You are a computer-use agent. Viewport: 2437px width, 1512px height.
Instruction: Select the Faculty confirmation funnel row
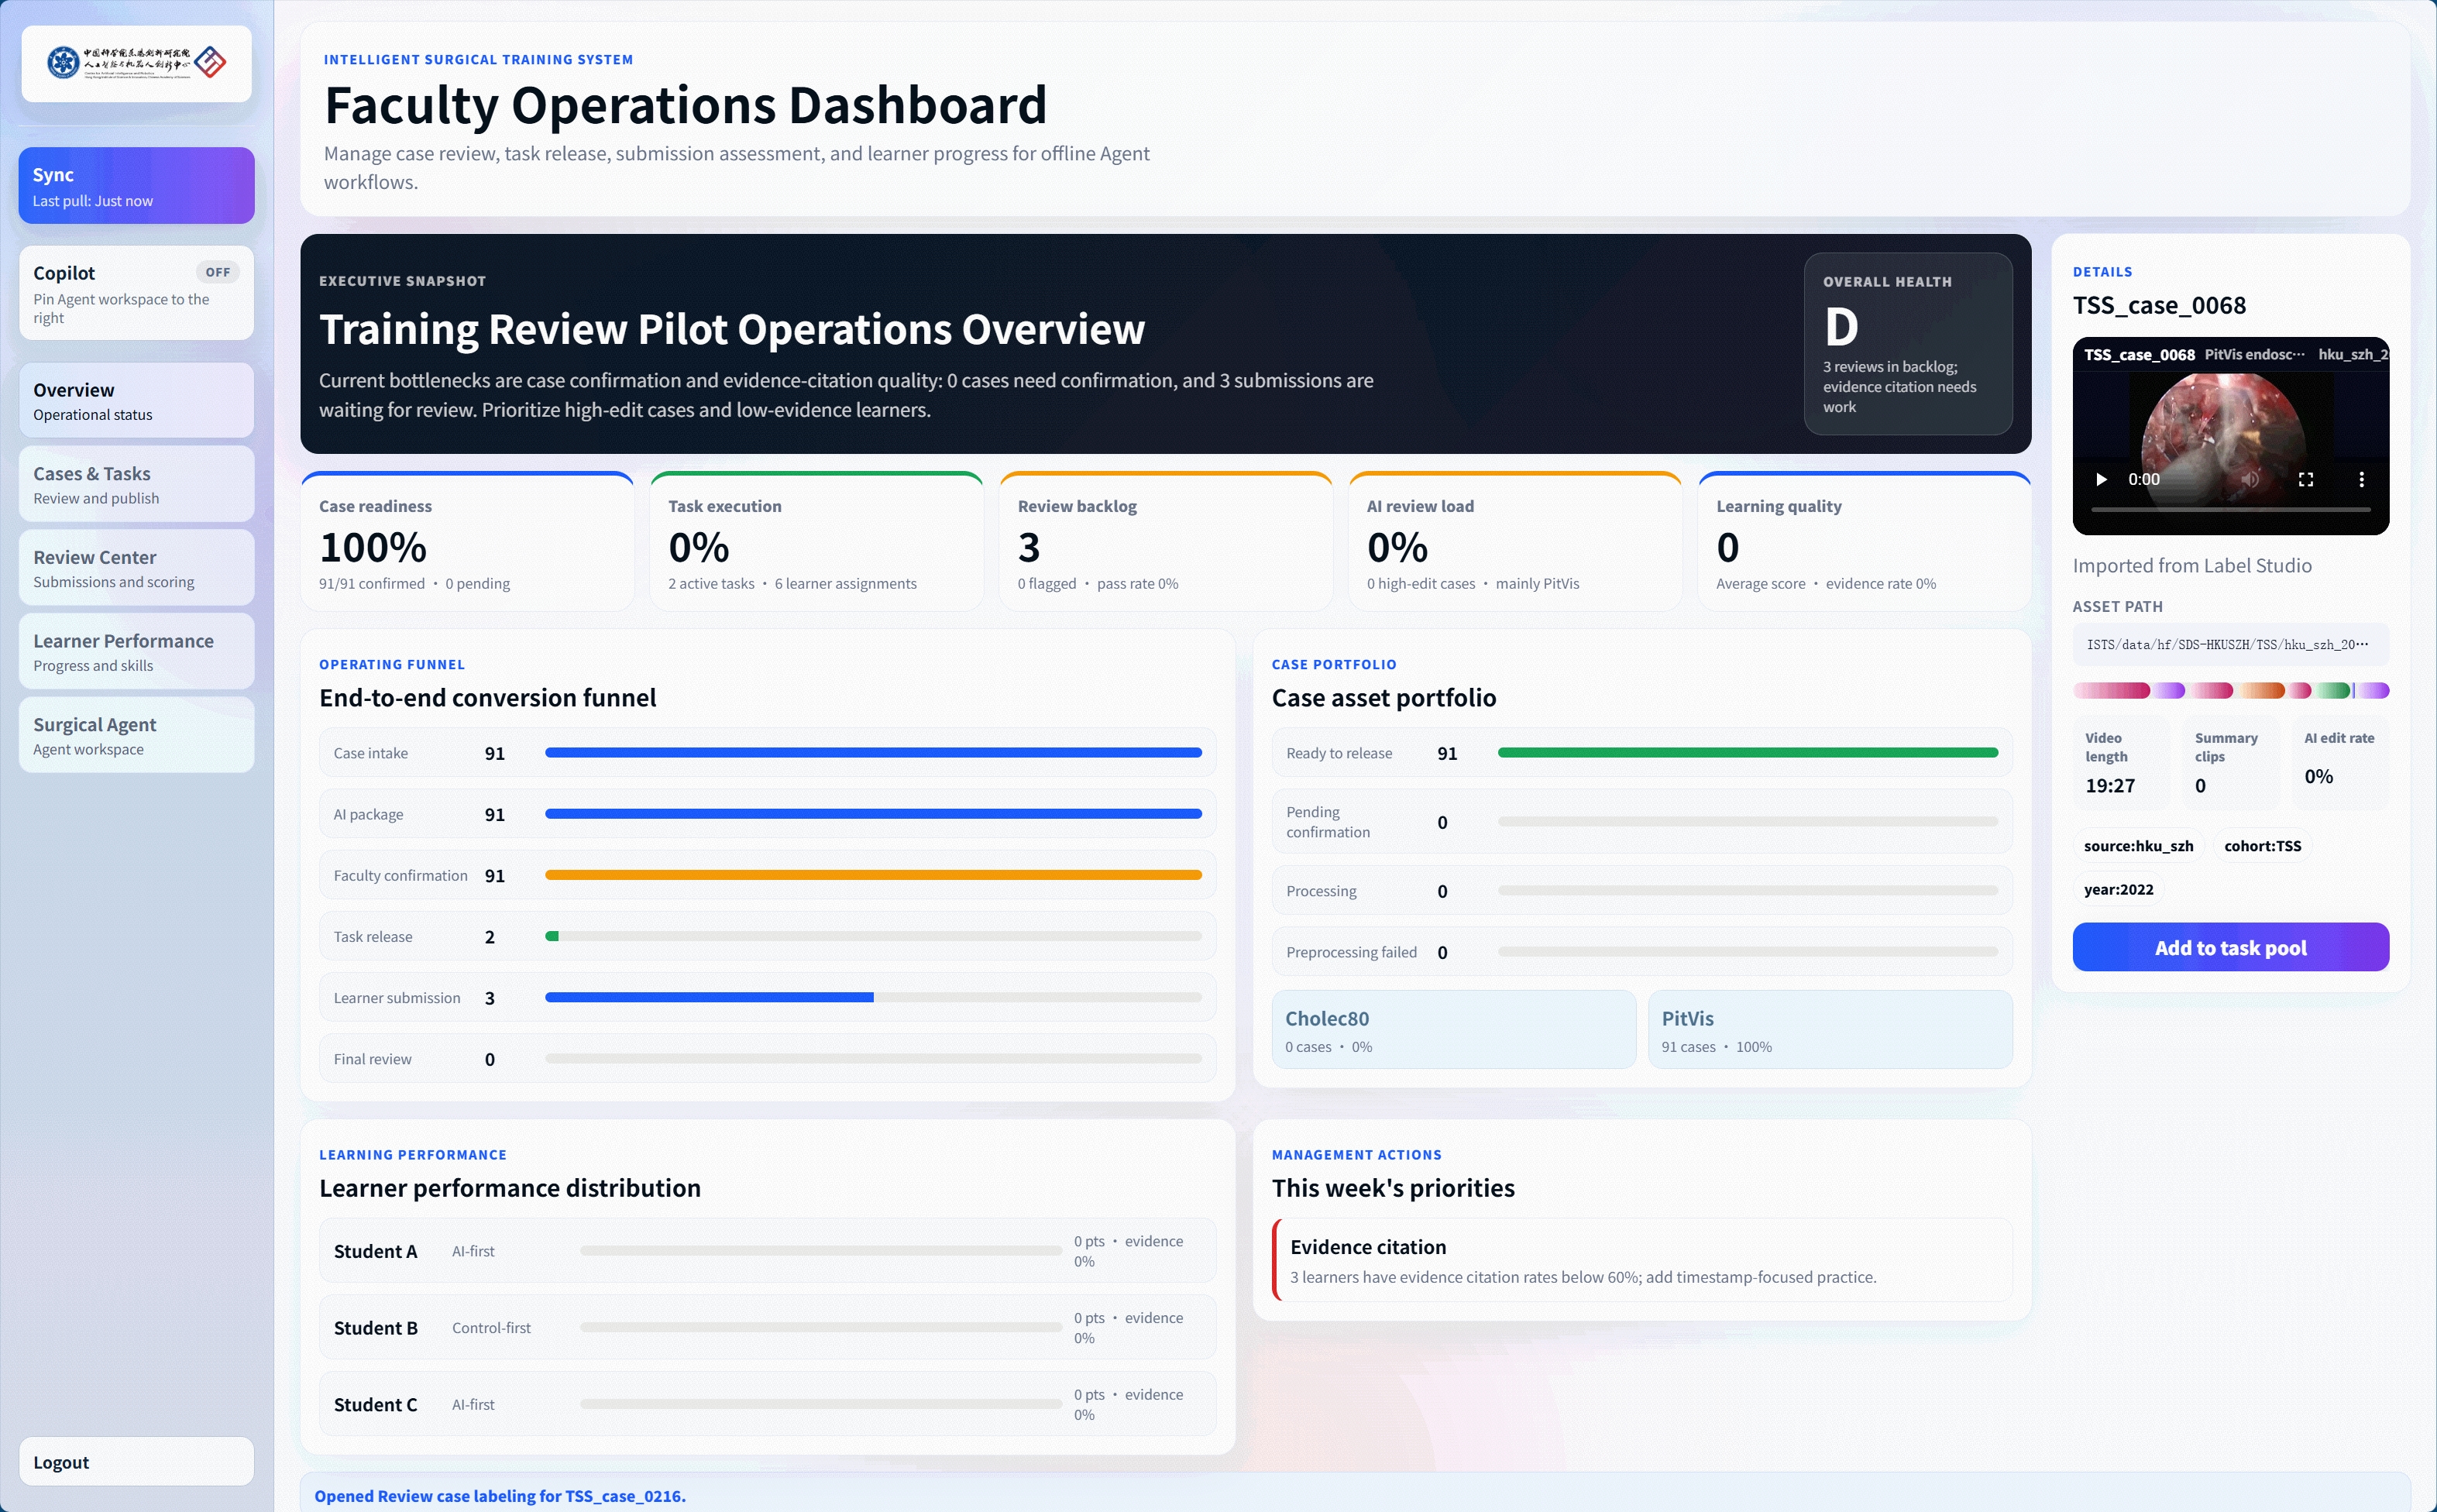pos(768,875)
